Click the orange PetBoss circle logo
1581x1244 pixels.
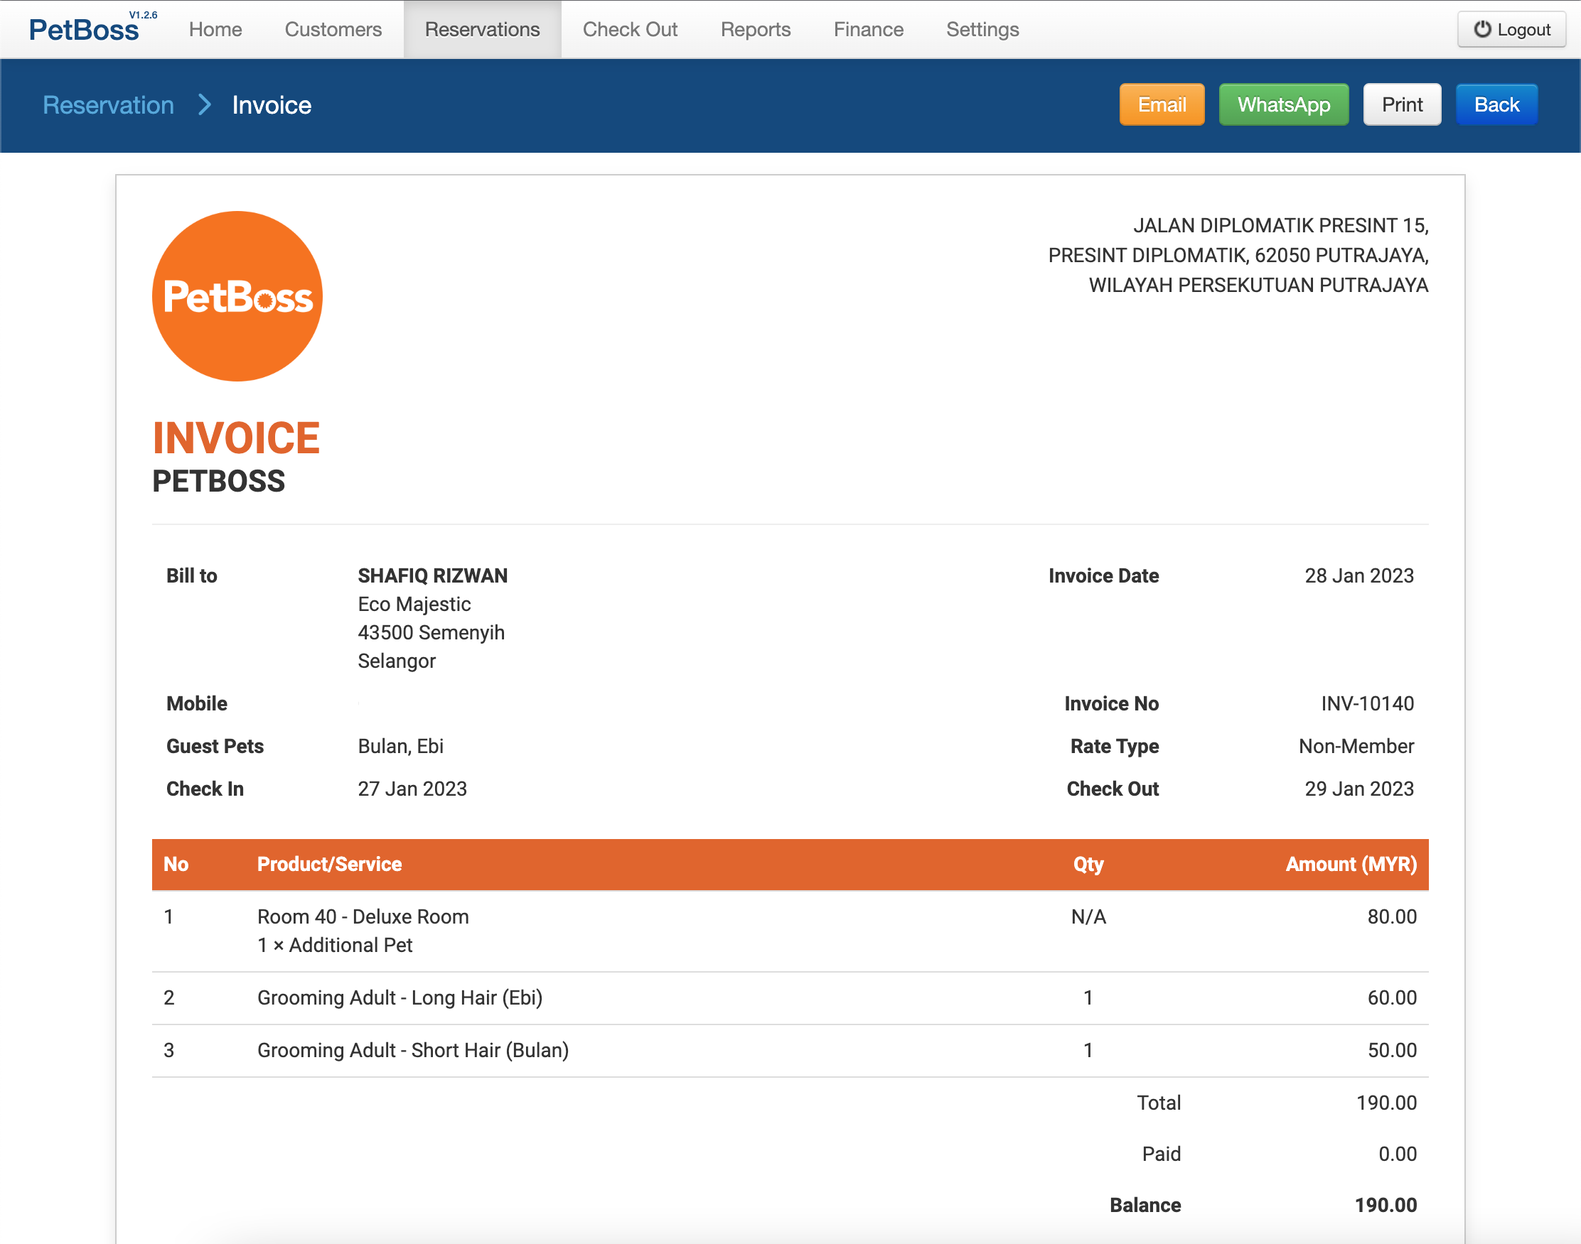point(237,296)
